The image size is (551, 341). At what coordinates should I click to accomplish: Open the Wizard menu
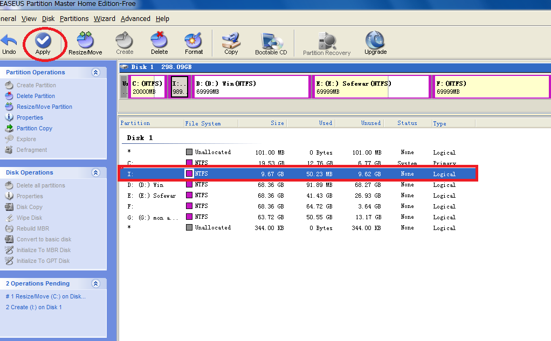pyautogui.click(x=105, y=19)
